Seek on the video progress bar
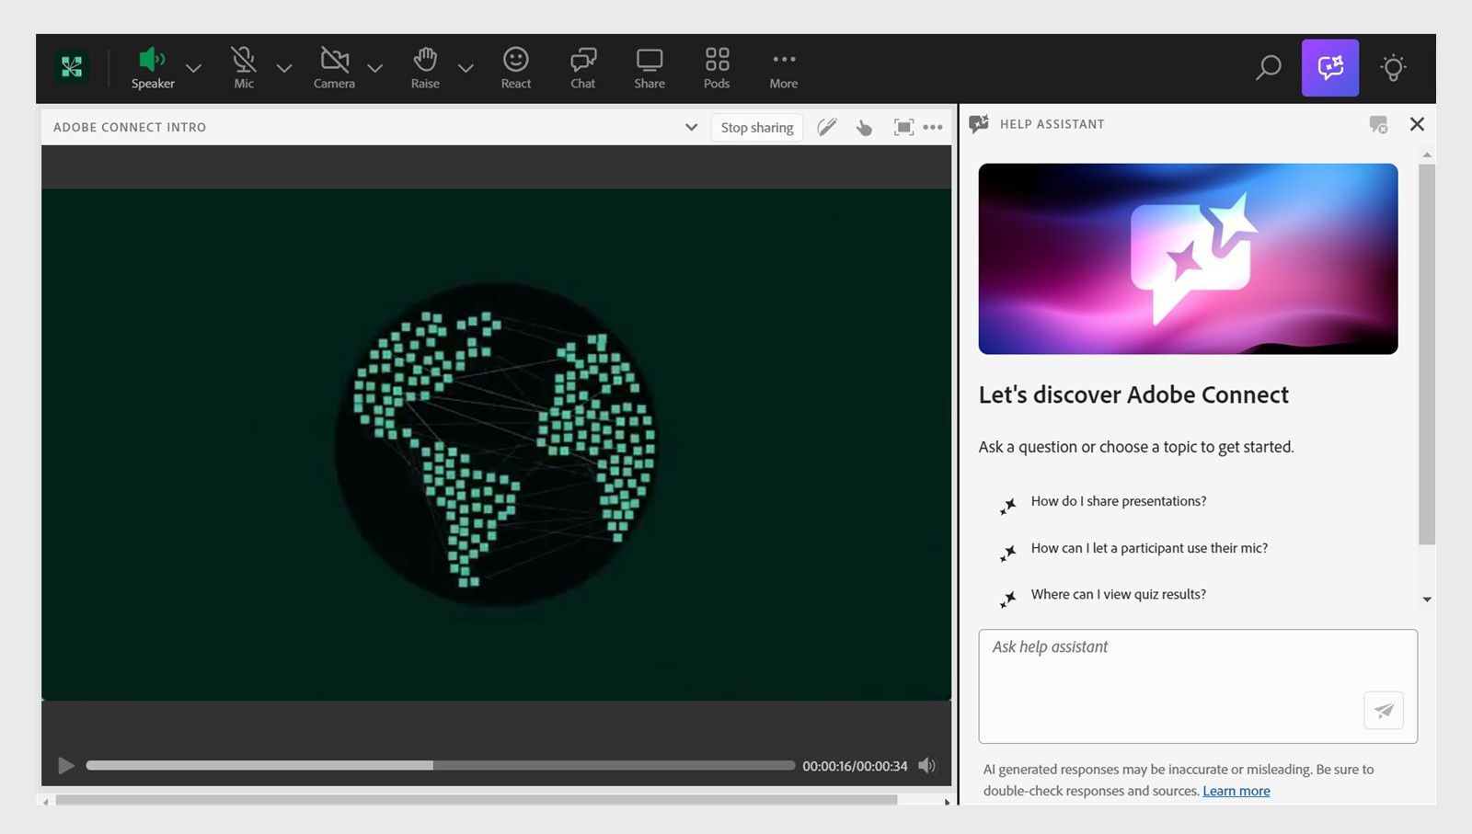 pyautogui.click(x=440, y=765)
